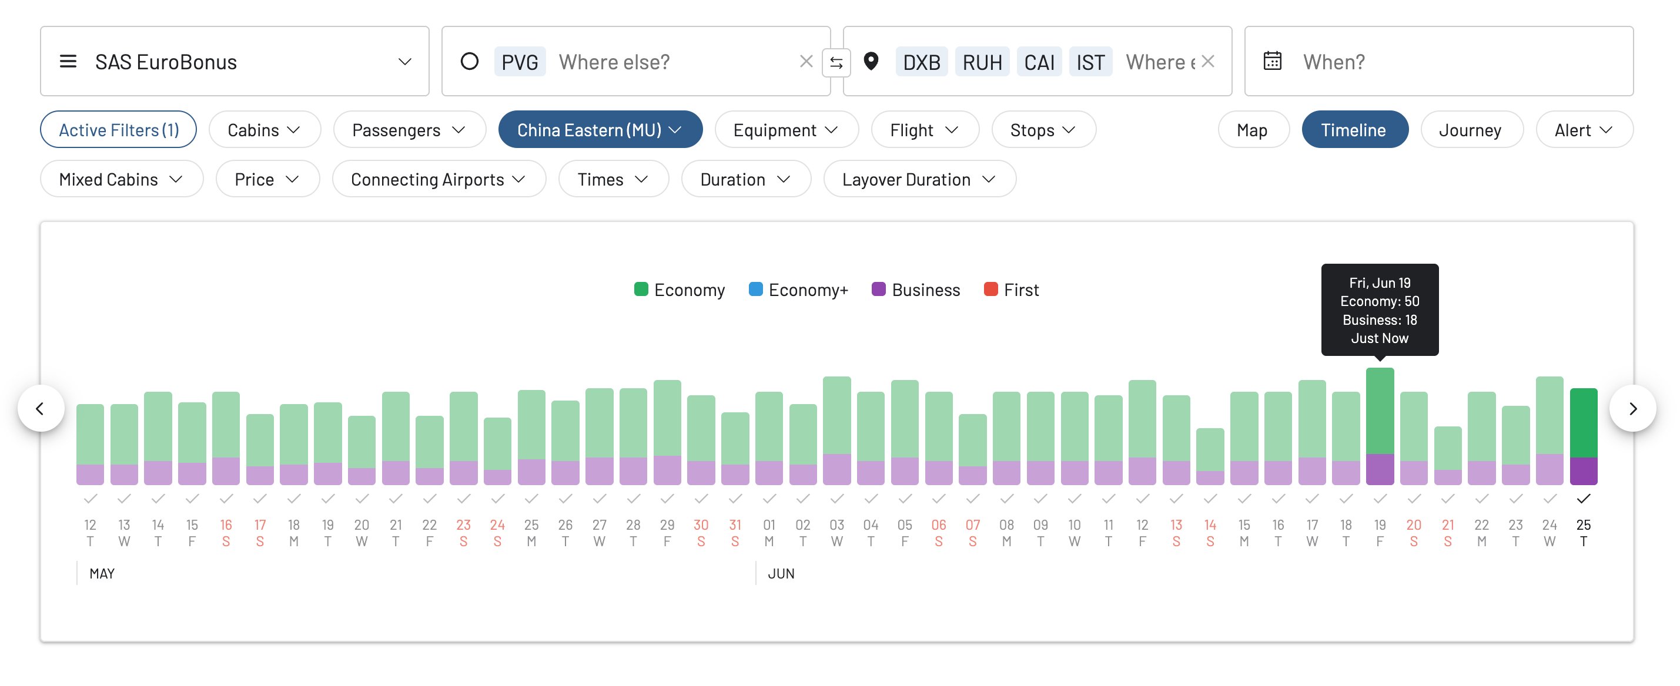Click the left arrow to scroll timeline back
The height and width of the screenshot is (686, 1680).
point(42,408)
